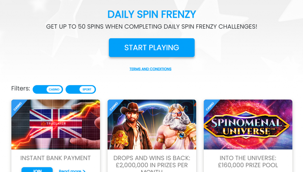Viewport: 303px width, 172px height.
Task: Open the Instant Bank Payment promo image
Action: tap(56, 124)
